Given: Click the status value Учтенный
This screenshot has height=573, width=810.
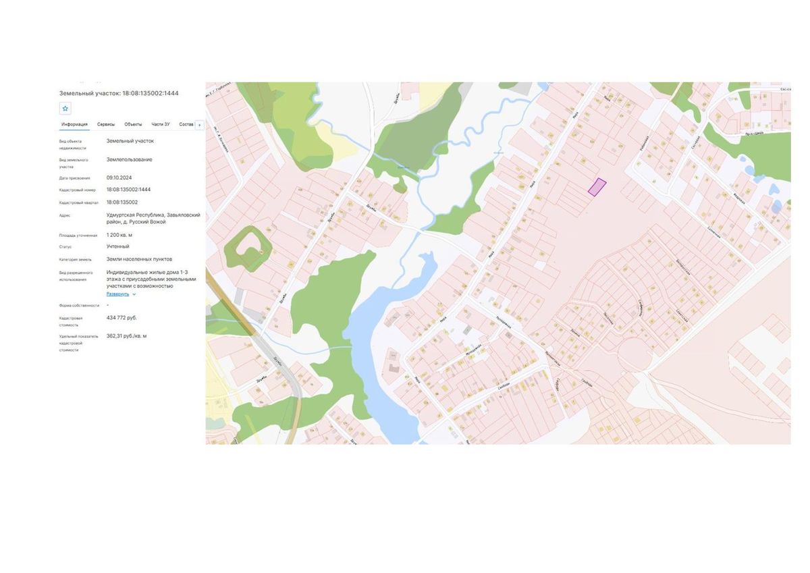Looking at the screenshot, I should [118, 246].
